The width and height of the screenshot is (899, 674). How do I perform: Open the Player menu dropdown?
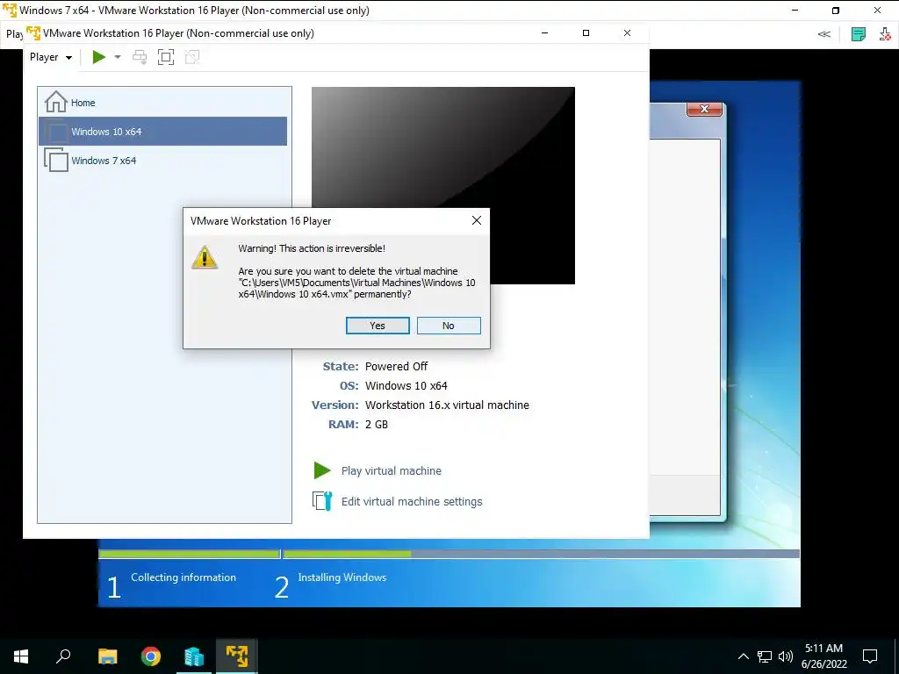point(51,57)
